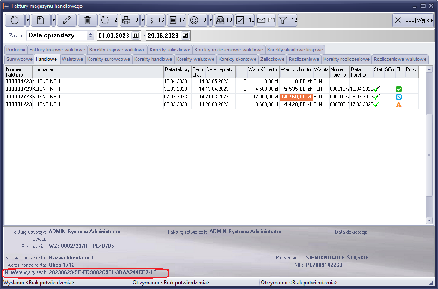Click the checkmark F10 toolbar button
The width and height of the screenshot is (438, 289).
click(x=245, y=20)
